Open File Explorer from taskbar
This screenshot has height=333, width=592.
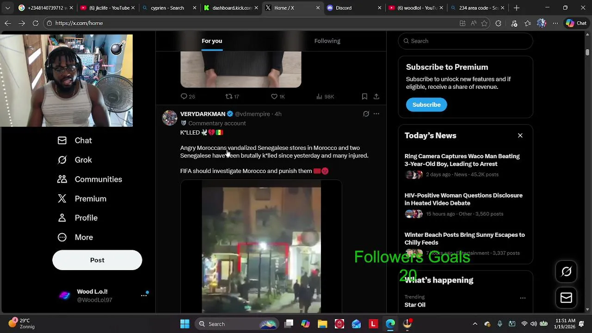tap(322, 324)
